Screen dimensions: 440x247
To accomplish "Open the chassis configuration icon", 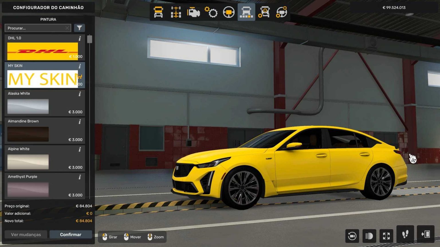I will tap(176, 12).
